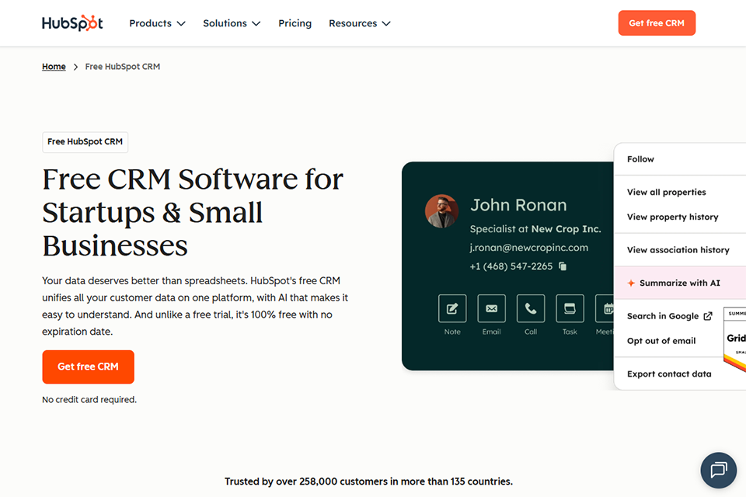Click the Meeting calendar icon
746x497 pixels.
pos(605,308)
